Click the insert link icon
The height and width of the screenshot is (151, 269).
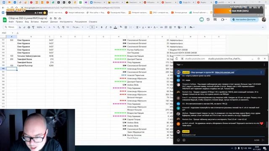(x=161, y=27)
